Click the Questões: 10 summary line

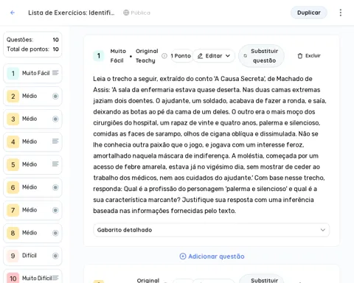coord(32,40)
